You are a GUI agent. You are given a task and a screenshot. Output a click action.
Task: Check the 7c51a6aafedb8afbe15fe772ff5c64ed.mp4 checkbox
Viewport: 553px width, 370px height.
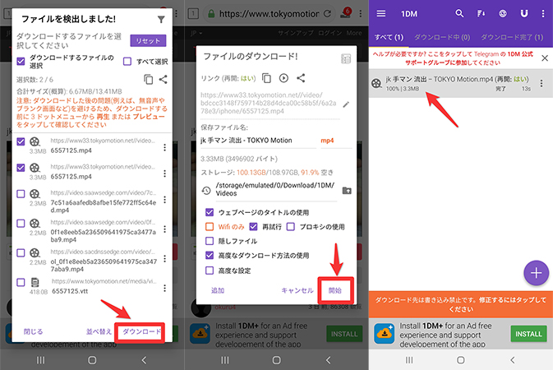pos(21,193)
